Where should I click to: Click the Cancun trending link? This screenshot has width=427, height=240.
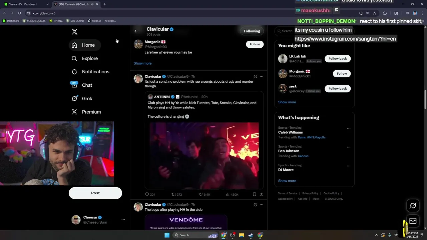pos(303,156)
